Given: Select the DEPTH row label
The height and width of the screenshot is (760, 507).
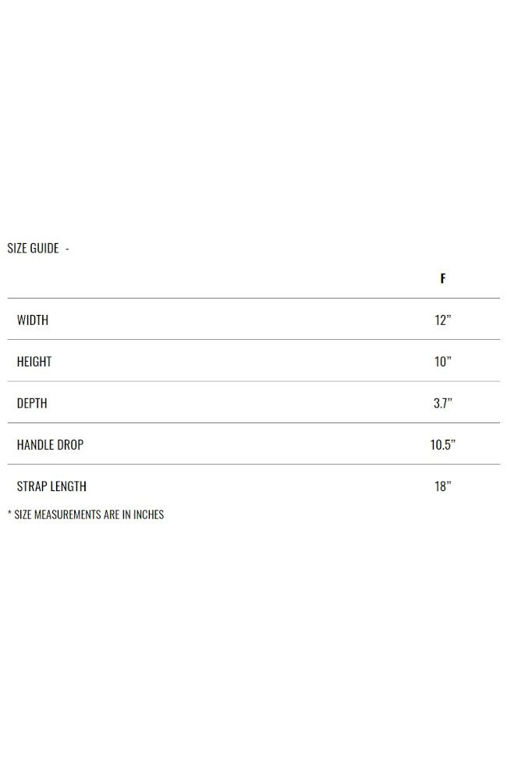Looking at the screenshot, I should point(32,403).
